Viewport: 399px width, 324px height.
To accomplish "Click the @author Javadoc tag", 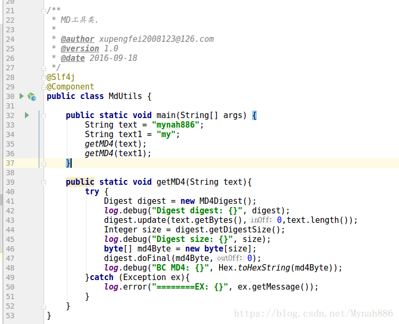I will click(x=77, y=39).
